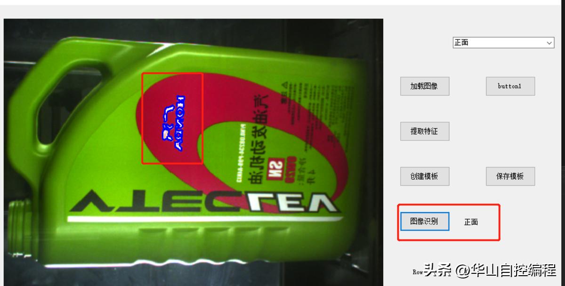The width and height of the screenshot is (565, 286).
Task: Click the 头条 @华山自控编程 watermark
Action: tap(490, 270)
